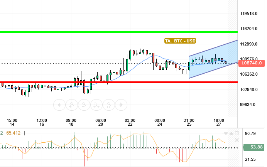This screenshot has height=167, width=267.
Task: Click the zoom out magnifier button
Action: 84,105
